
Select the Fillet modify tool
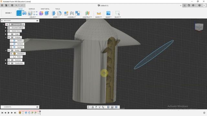point(60,13)
